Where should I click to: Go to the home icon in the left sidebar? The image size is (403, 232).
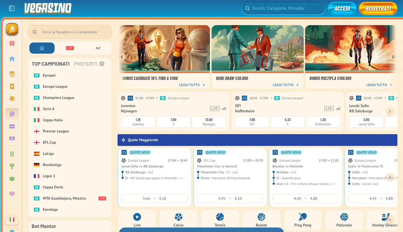pyautogui.click(x=12, y=59)
